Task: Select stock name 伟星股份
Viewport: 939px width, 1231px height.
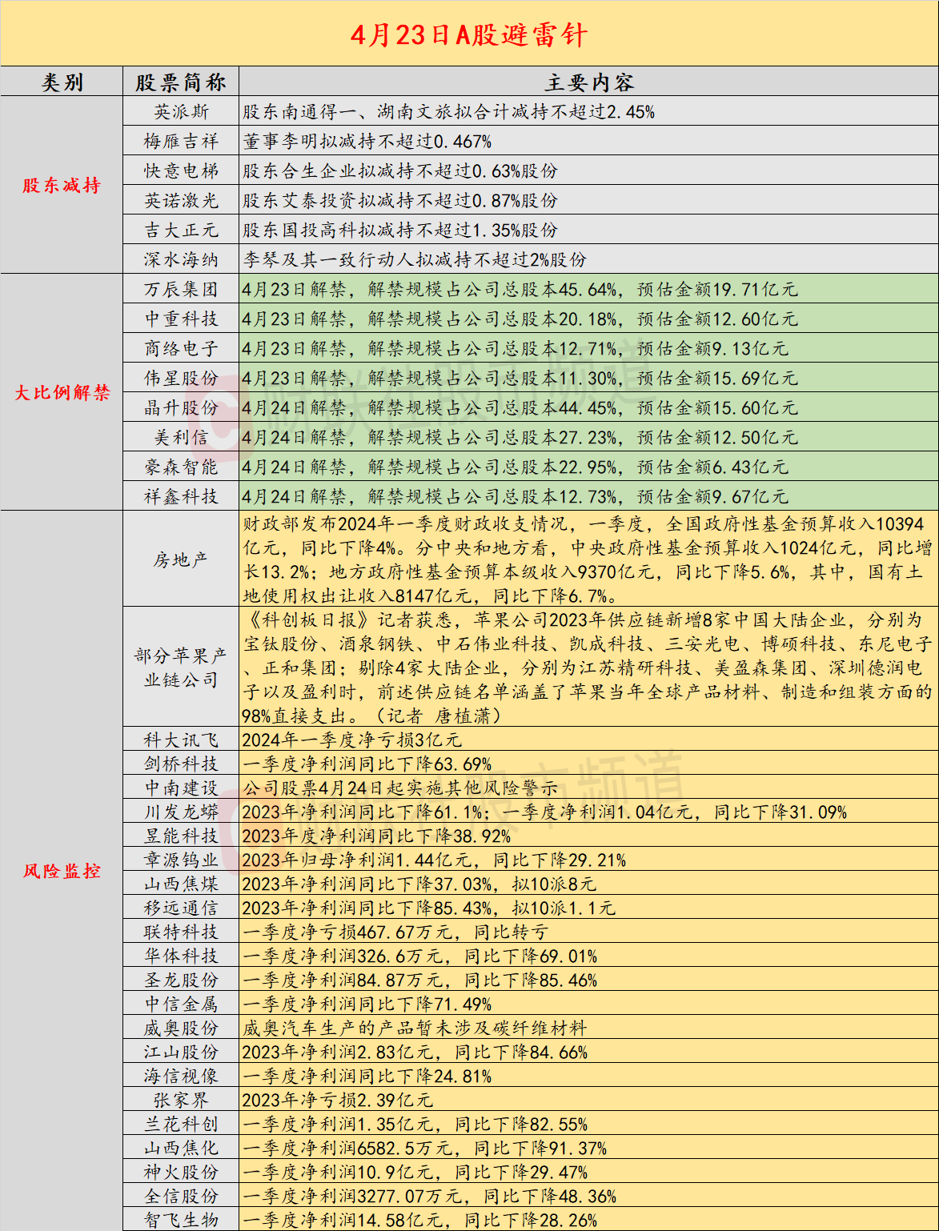Action: (181, 378)
